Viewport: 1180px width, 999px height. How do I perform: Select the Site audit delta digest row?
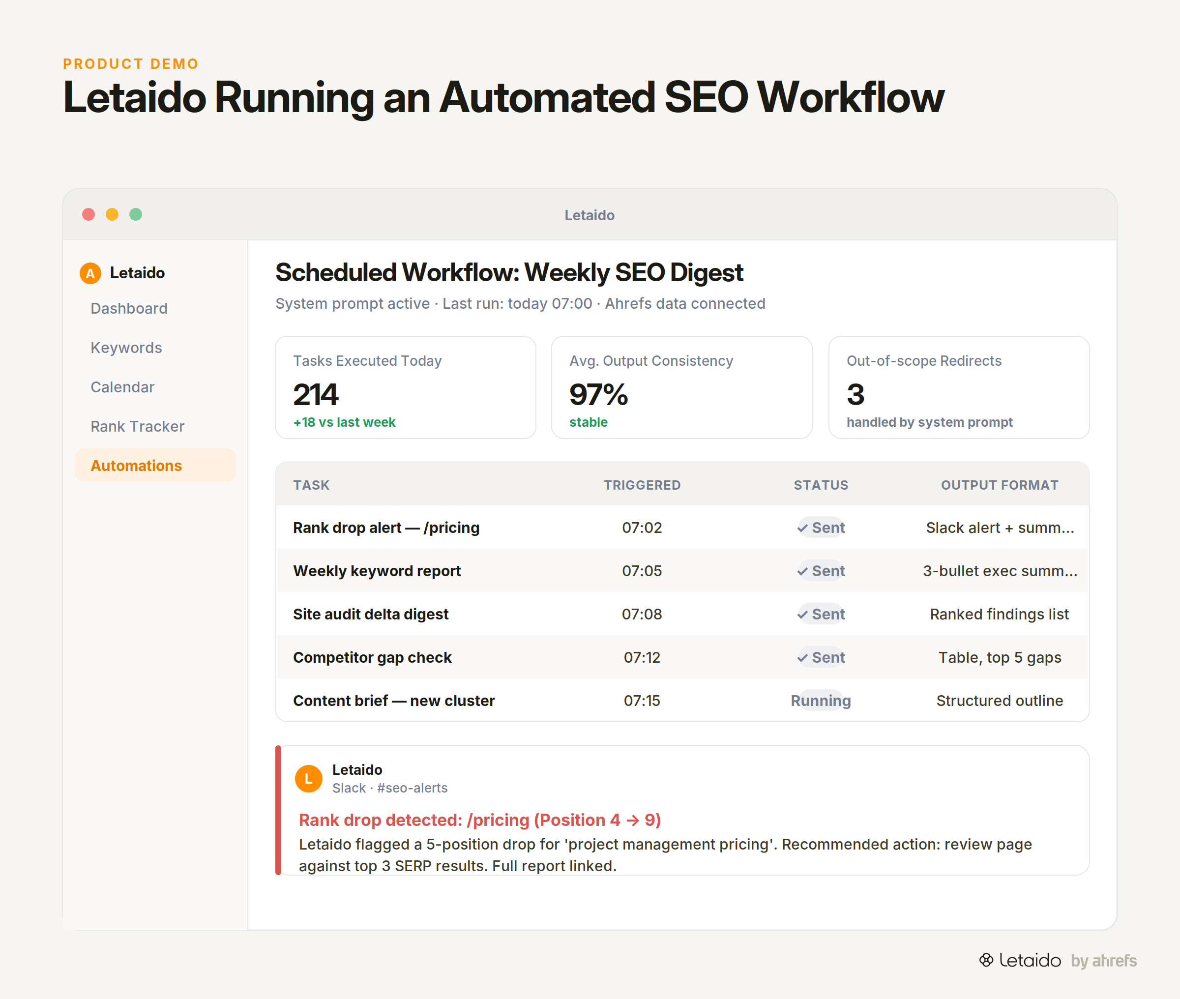pyautogui.click(x=682, y=615)
